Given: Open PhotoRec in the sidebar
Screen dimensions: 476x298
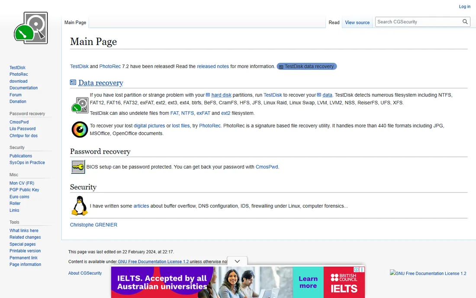Looking at the screenshot, I should 19,74.
